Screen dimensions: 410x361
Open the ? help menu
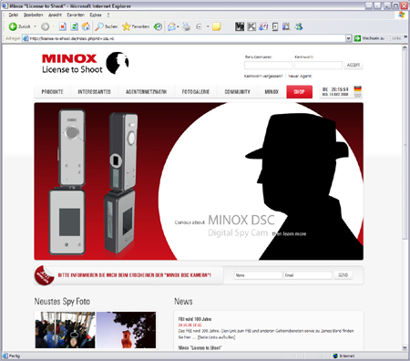click(108, 15)
